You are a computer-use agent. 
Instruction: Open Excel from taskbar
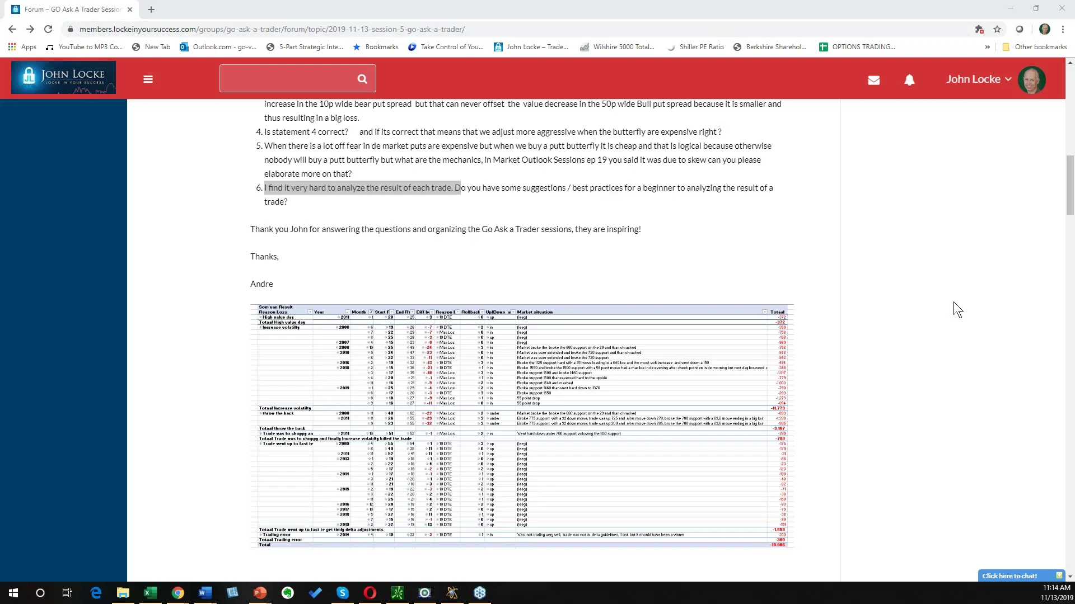[151, 593]
